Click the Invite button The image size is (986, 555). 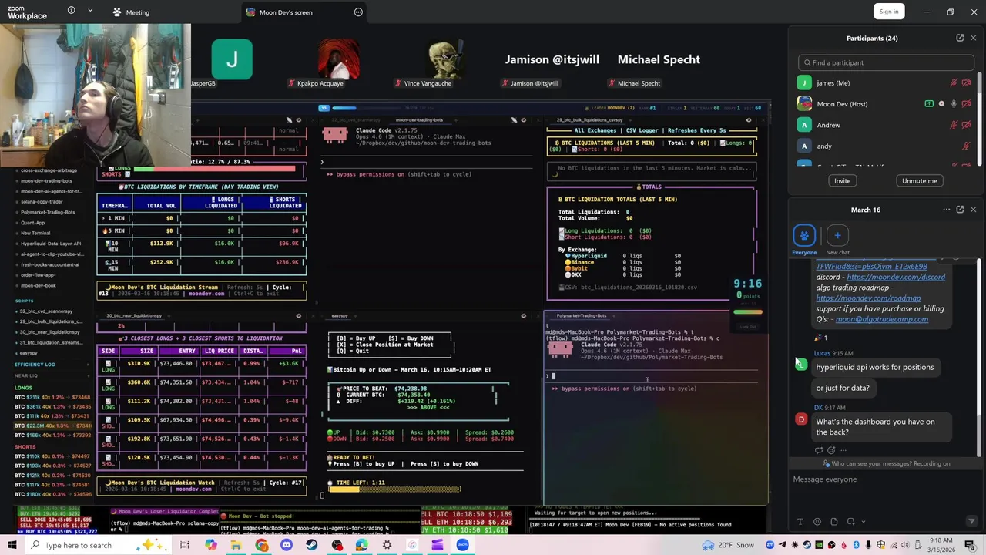pyautogui.click(x=842, y=181)
